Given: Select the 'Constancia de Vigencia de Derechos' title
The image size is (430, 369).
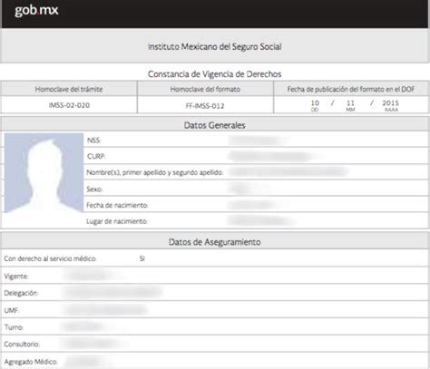Looking at the screenshot, I should [x=215, y=74].
